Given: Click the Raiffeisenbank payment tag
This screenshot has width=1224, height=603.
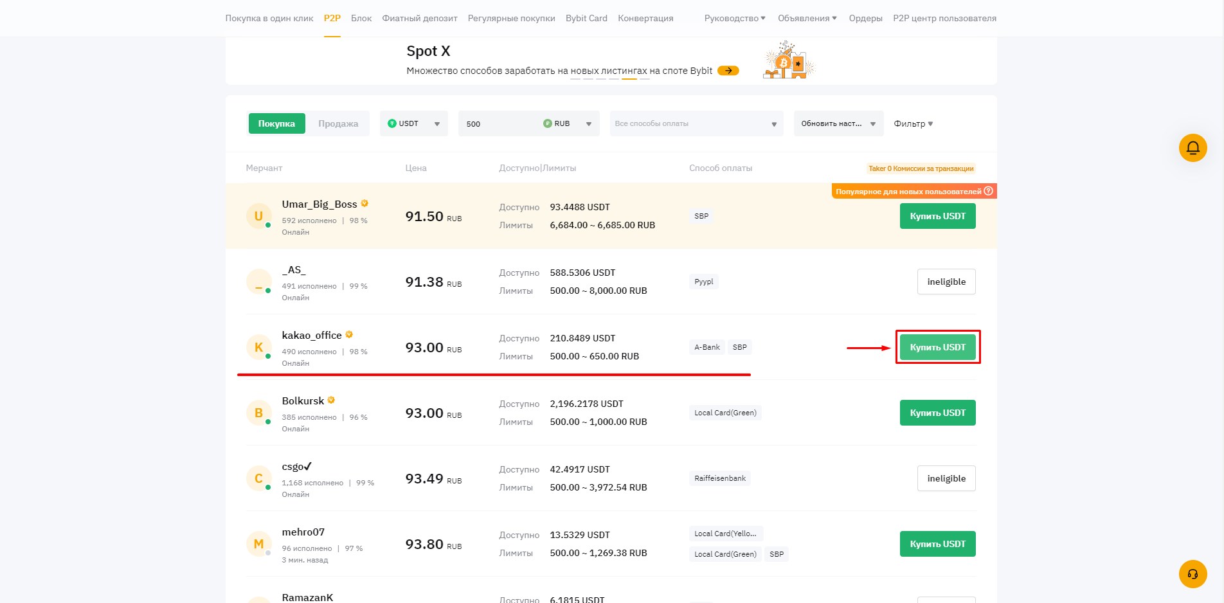Looking at the screenshot, I should (720, 478).
